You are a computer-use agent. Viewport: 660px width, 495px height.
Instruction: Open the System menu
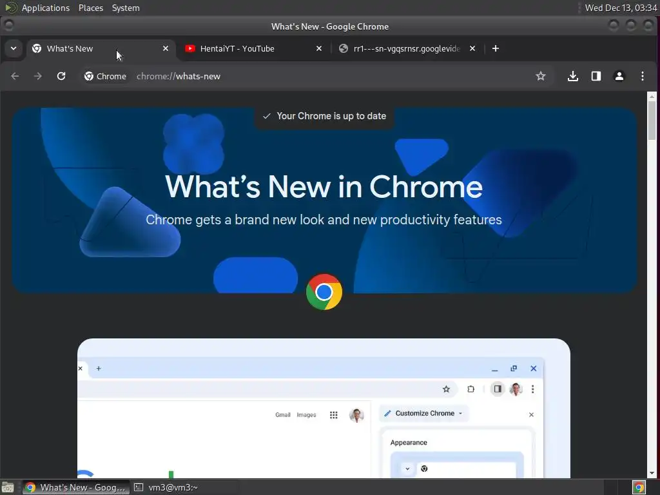click(126, 8)
